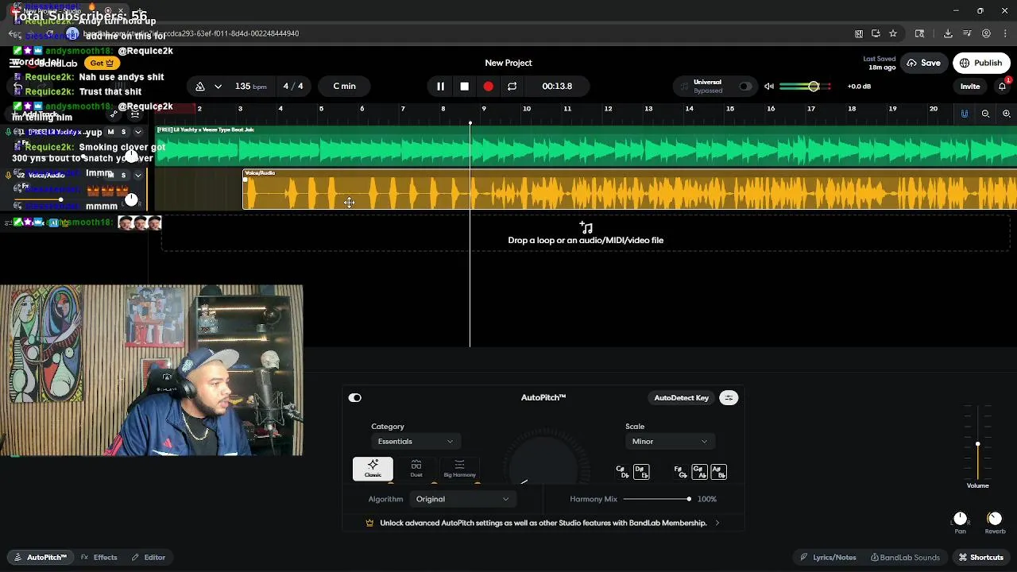Image resolution: width=1017 pixels, height=572 pixels.
Task: Switch to the Effects tab
Action: [x=99, y=558]
